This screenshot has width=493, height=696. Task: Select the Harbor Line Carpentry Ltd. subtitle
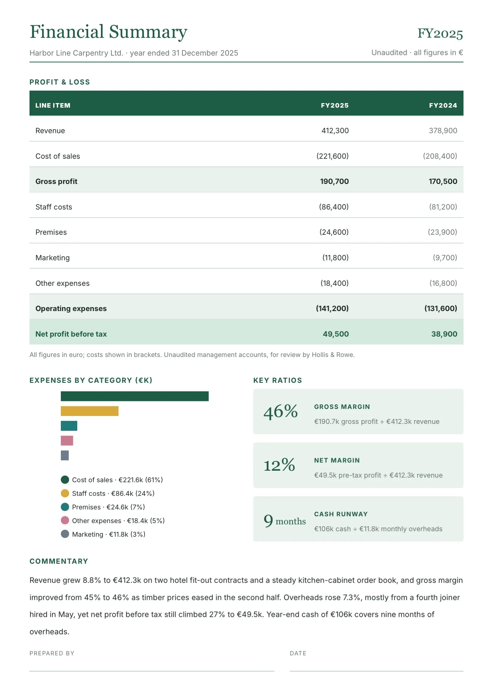click(134, 53)
